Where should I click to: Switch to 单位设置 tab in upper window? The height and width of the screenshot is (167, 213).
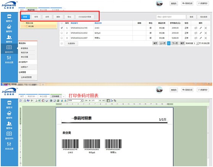click(x=44, y=10)
